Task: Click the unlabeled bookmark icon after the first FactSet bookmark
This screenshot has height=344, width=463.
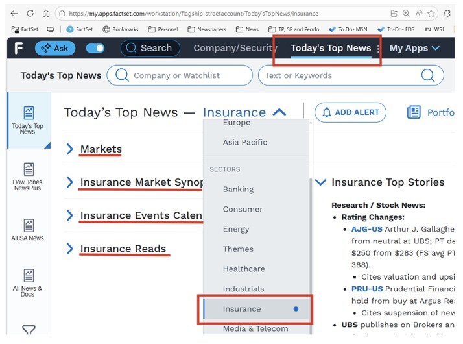Action: [51, 29]
